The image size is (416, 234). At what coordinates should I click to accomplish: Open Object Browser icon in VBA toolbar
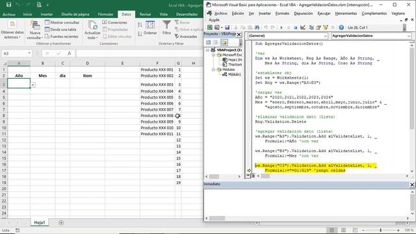pyautogui.click(x=326, y=27)
